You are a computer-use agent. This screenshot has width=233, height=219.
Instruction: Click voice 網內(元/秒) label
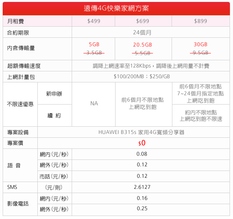pos(54,154)
